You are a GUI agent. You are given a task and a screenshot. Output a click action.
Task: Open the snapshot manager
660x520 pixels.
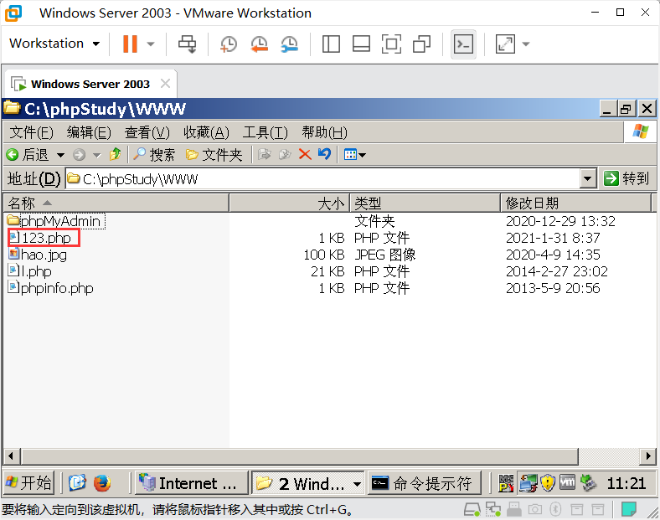(x=290, y=44)
